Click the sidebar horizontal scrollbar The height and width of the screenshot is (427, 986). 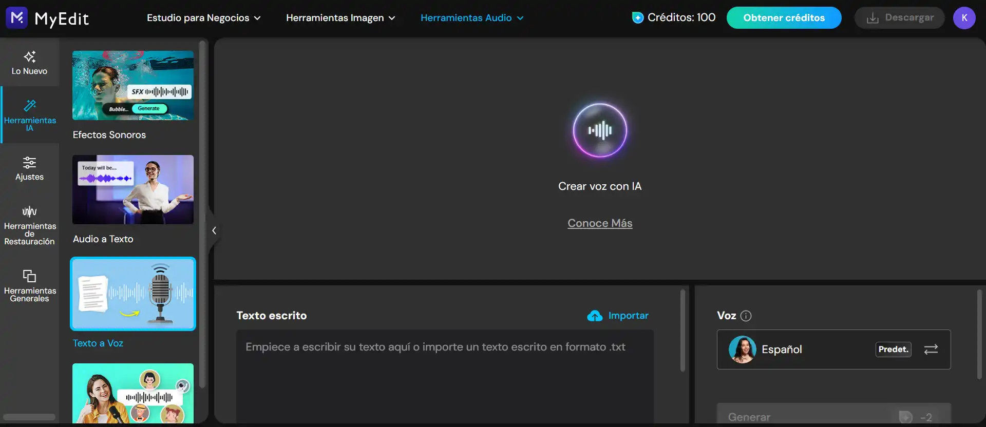29,417
